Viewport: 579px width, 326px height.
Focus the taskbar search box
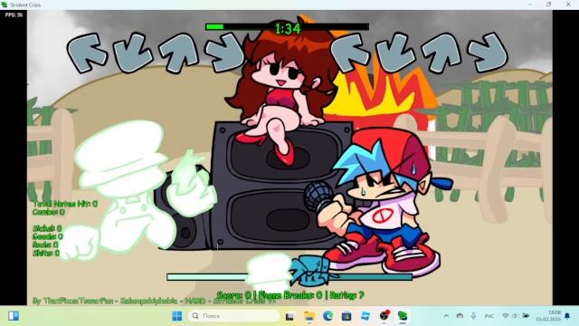(x=234, y=316)
